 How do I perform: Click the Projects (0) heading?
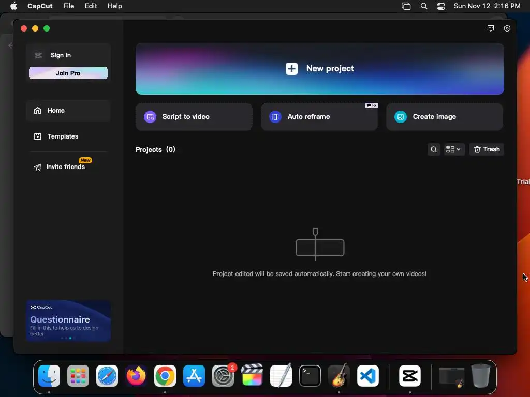coord(155,149)
